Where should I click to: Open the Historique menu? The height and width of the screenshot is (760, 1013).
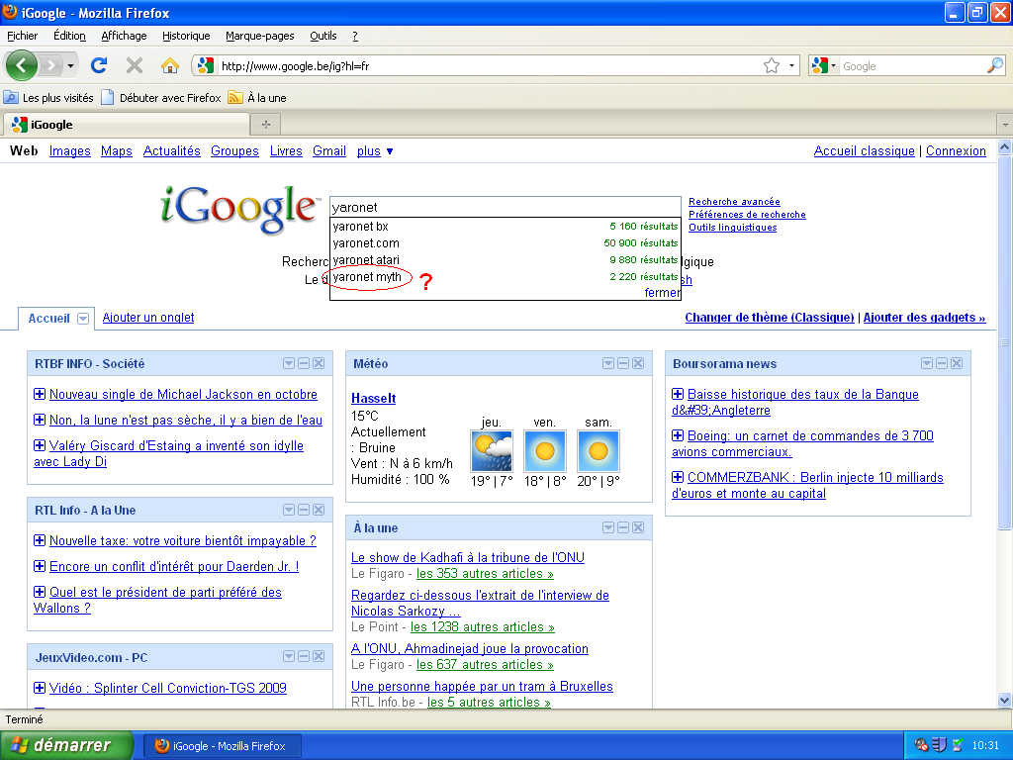coord(186,36)
